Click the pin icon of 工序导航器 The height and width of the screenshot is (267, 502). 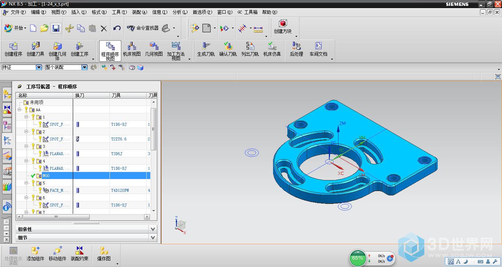pos(19,87)
